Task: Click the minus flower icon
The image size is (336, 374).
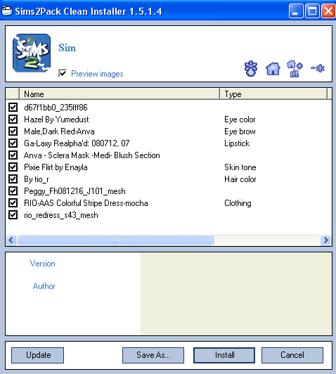Action: (x=318, y=68)
